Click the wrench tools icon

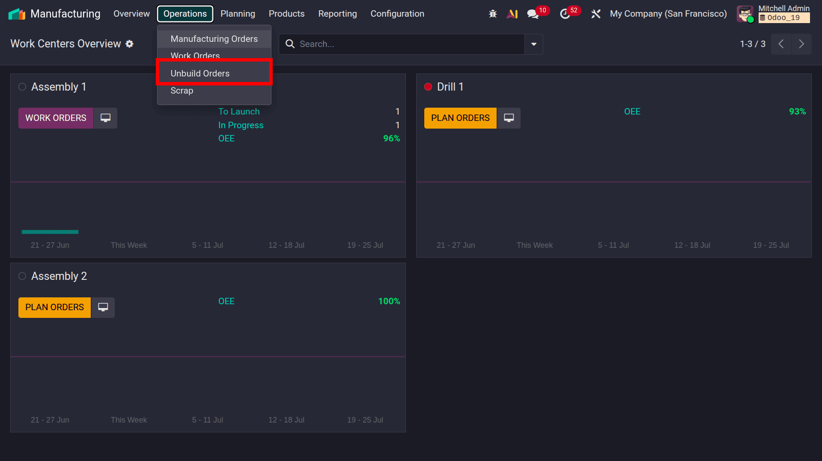point(596,14)
